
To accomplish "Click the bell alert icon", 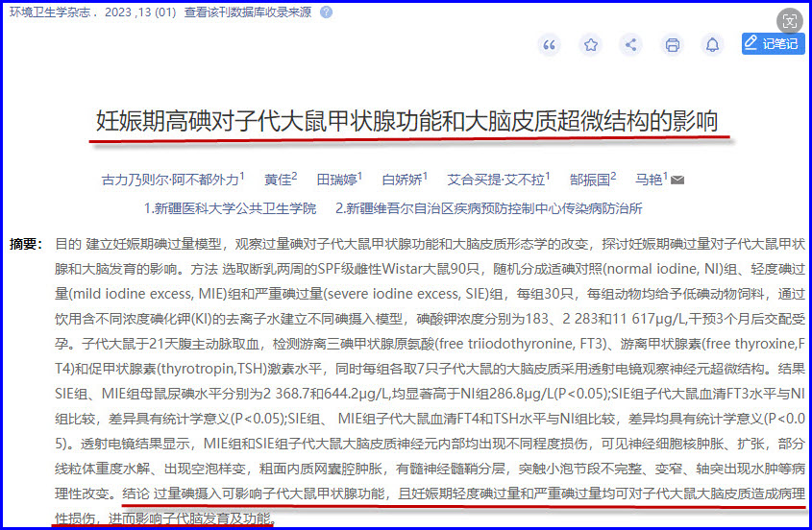I will coord(712,45).
